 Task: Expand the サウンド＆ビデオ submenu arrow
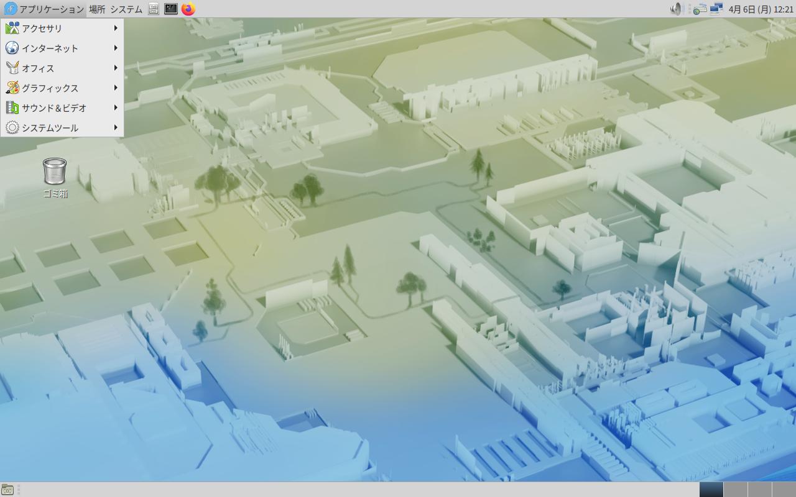pos(116,107)
